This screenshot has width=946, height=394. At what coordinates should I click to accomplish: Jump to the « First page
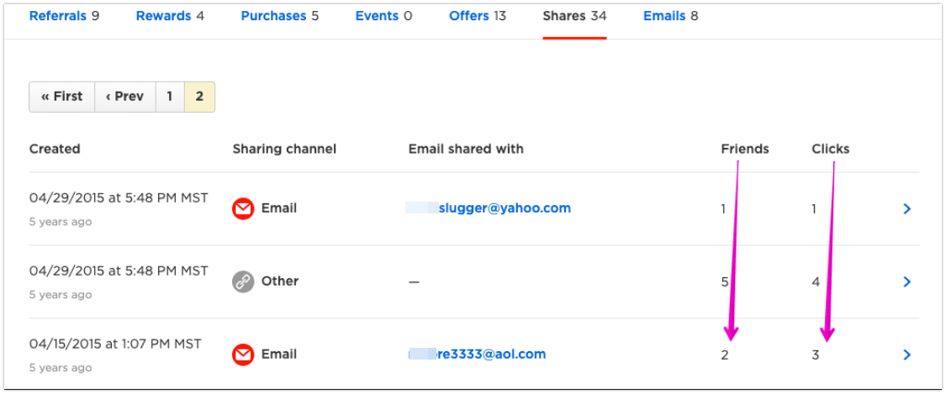pos(61,97)
